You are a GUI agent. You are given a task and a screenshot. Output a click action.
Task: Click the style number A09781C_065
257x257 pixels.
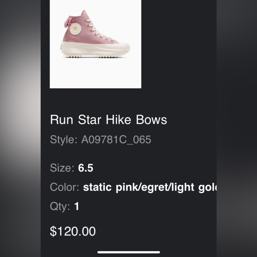[x=116, y=140]
